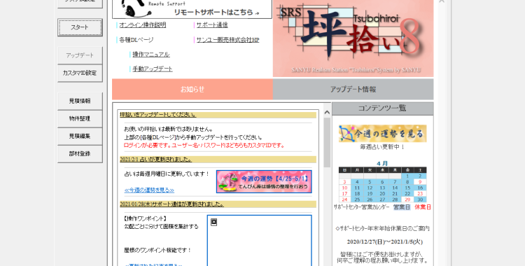Click the コンテンツ一覧 header
Viewport: 525px width, 266px height.
383,108
